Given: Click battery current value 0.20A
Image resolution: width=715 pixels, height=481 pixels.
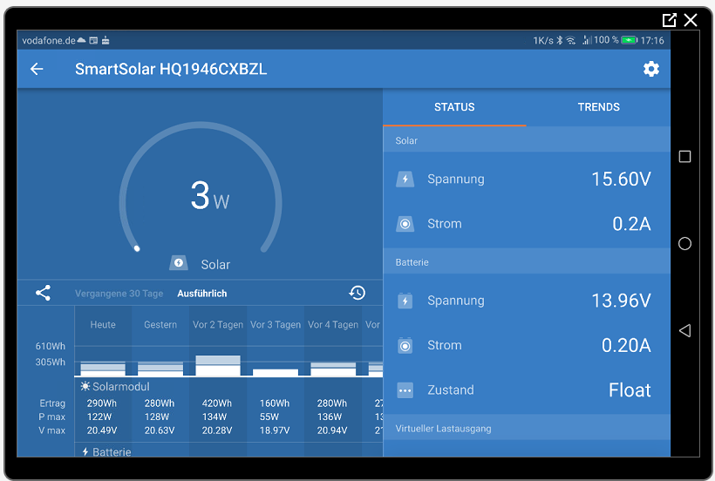Looking at the screenshot, I should point(626,345).
